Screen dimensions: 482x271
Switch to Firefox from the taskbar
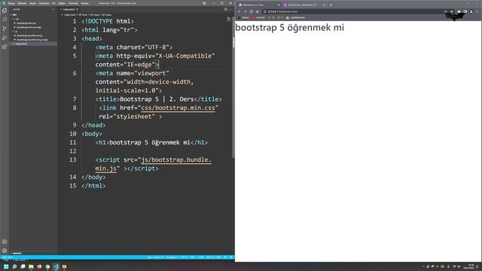click(x=39, y=266)
